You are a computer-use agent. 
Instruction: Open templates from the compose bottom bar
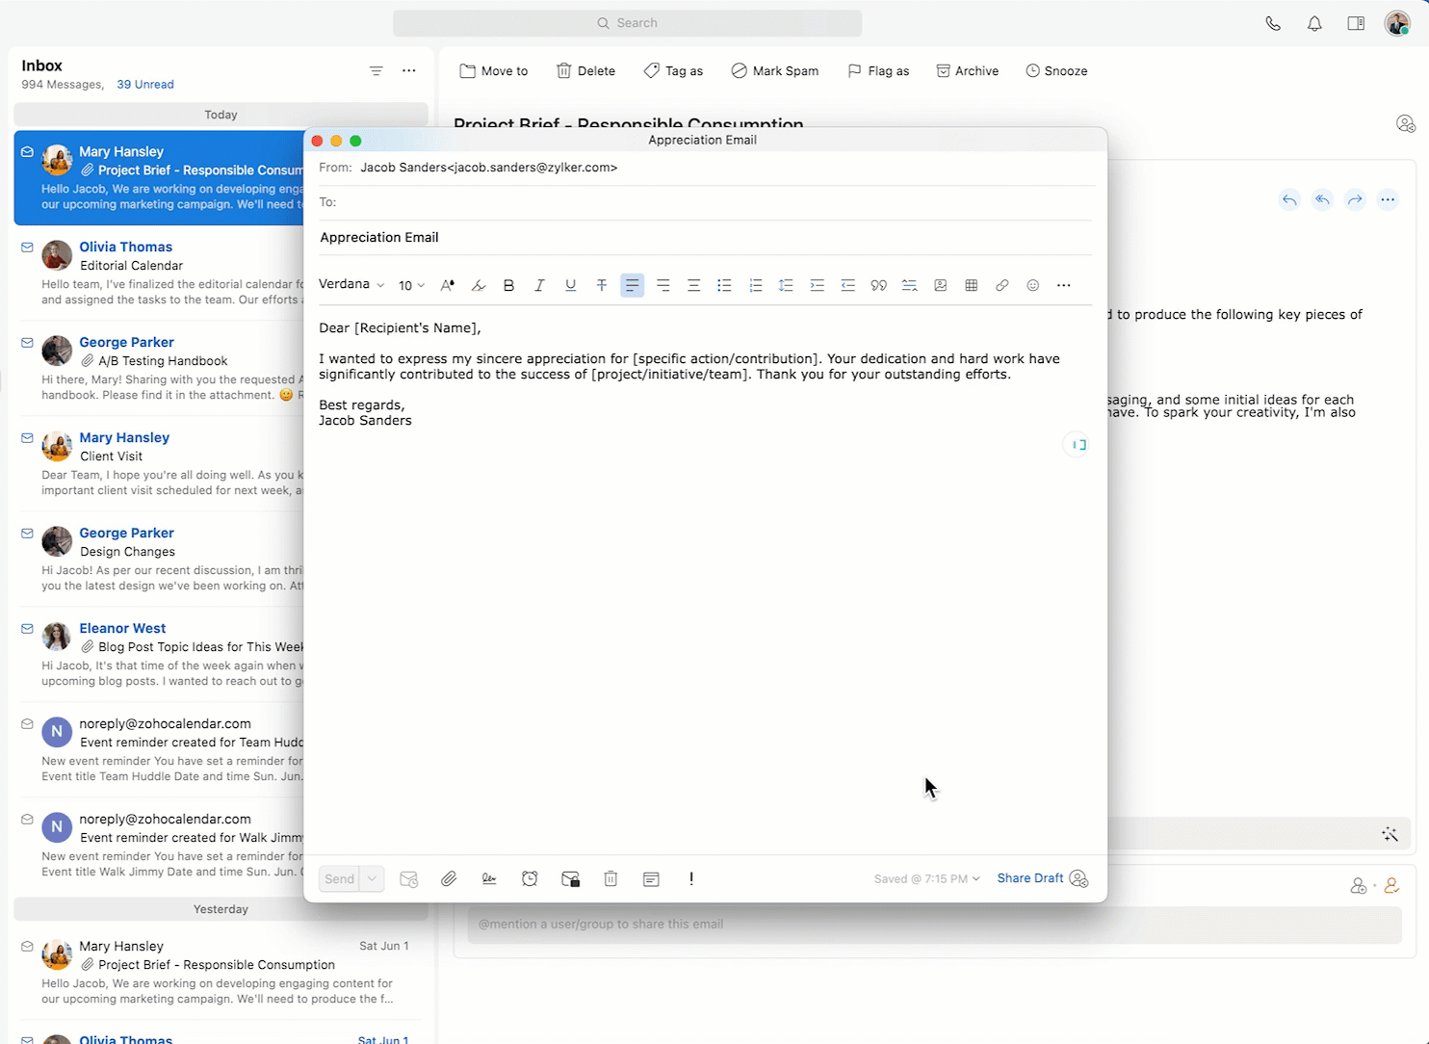[651, 878]
